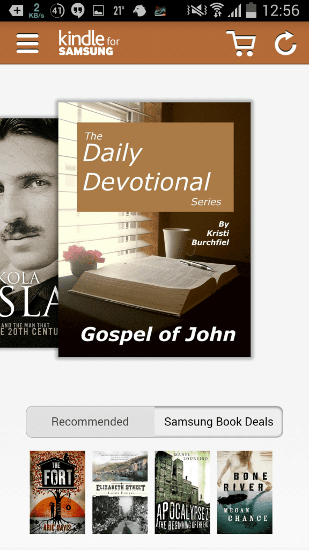
Task: Tap the vibrate mute status icon
Action: (197, 11)
